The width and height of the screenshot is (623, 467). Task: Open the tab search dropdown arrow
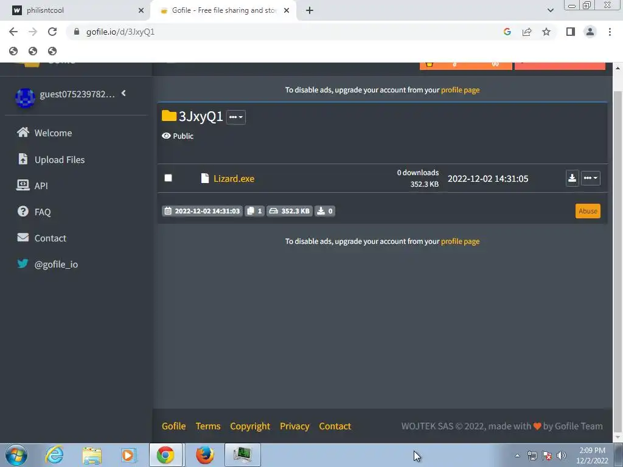[x=550, y=10]
